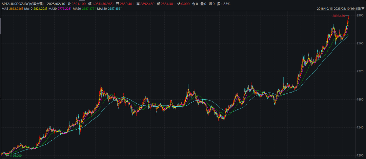This screenshot has width=366, height=159.
Task: Open the date range dropdown triangle
Action: point(363,9)
